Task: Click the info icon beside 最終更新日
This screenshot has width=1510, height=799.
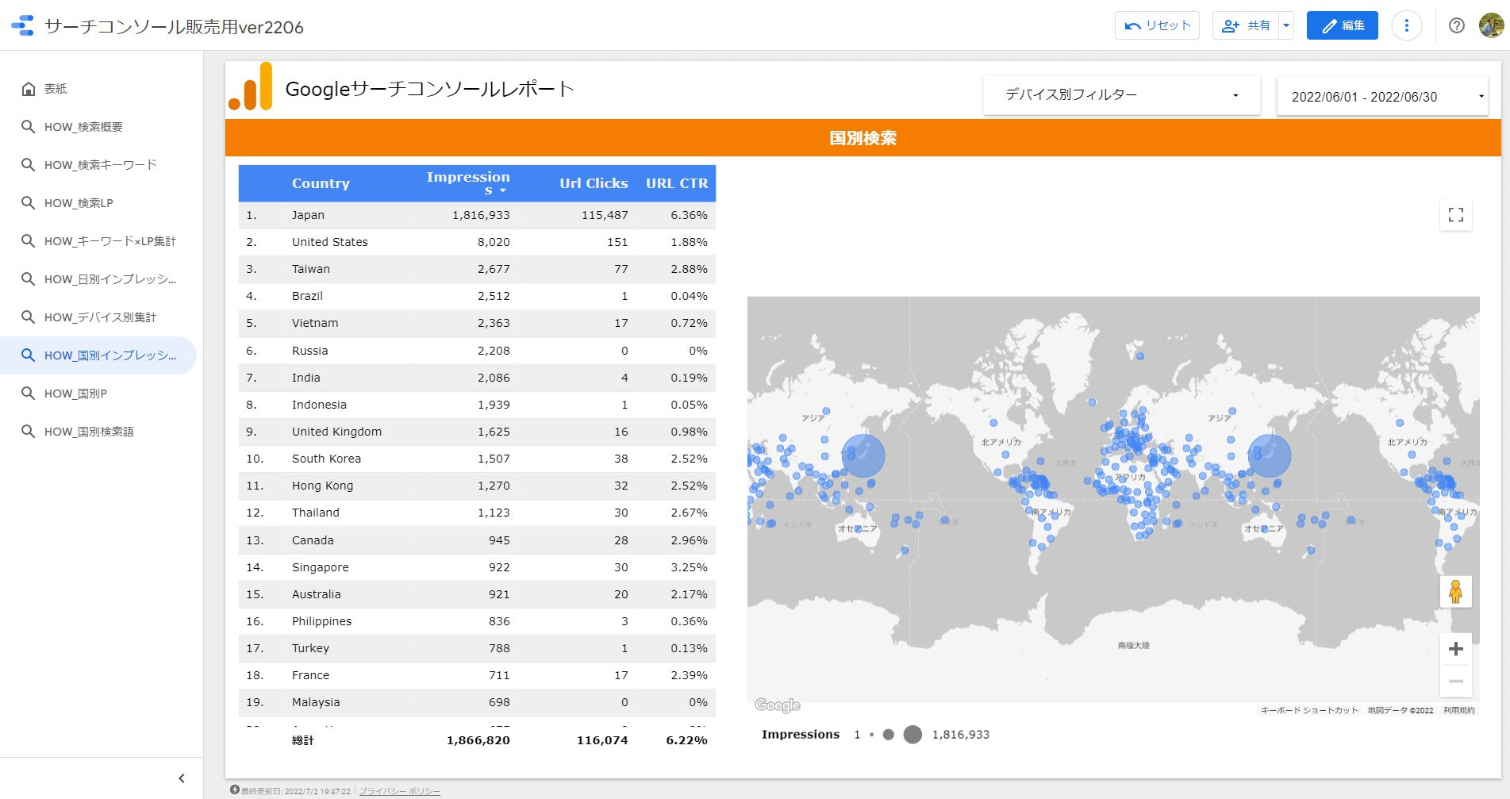Action: [x=235, y=789]
